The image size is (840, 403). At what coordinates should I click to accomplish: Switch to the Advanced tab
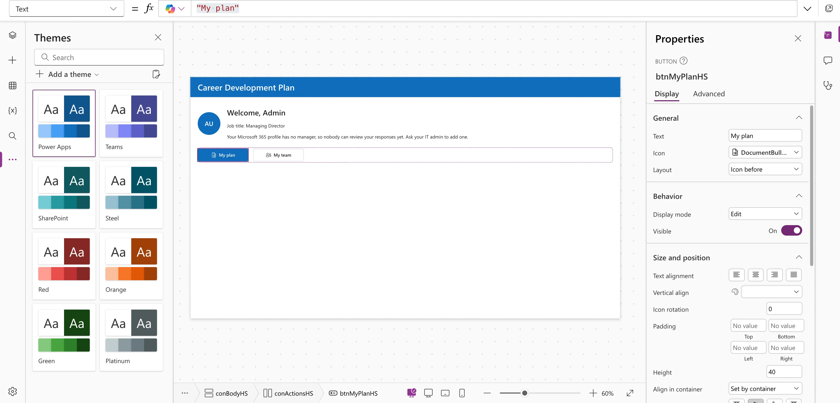pyautogui.click(x=708, y=94)
